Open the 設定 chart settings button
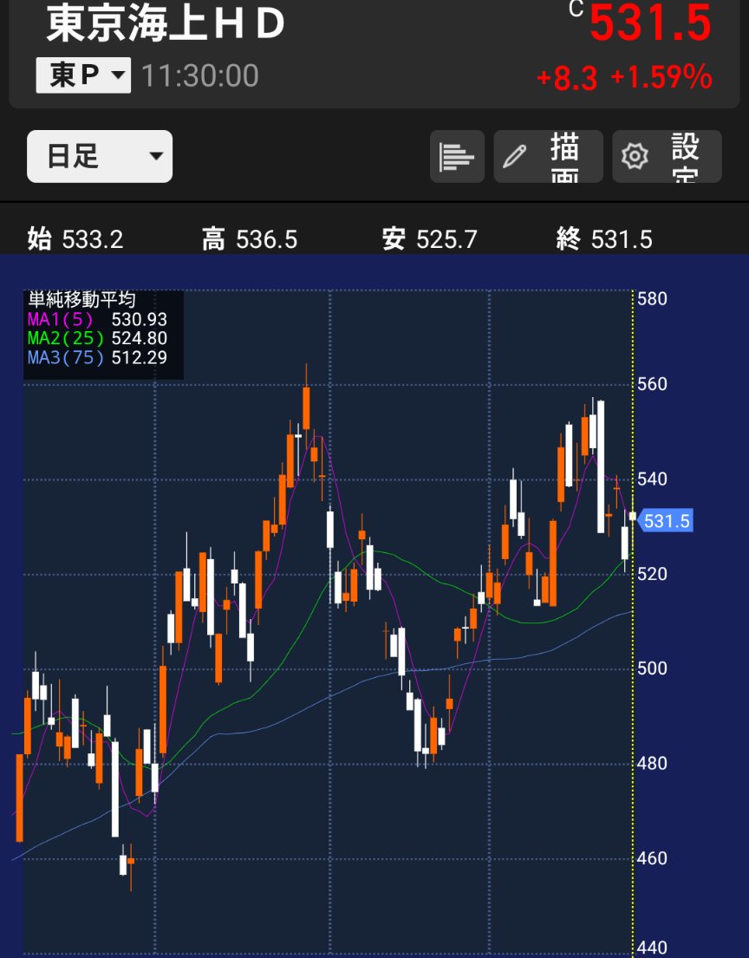 [668, 156]
